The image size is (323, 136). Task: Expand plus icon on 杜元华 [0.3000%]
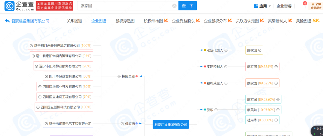pyautogui.click(x=276, y=120)
